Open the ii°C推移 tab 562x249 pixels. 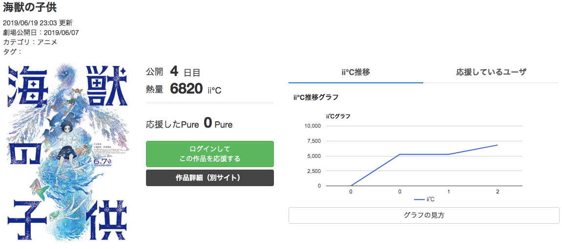coord(355,72)
